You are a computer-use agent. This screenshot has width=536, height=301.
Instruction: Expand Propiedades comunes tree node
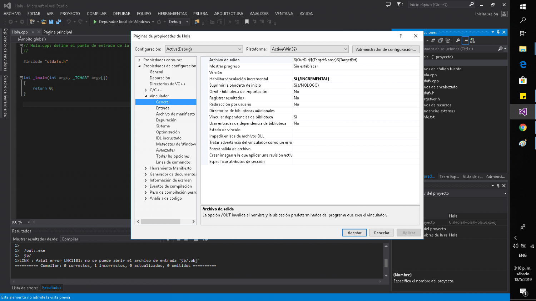(139, 60)
